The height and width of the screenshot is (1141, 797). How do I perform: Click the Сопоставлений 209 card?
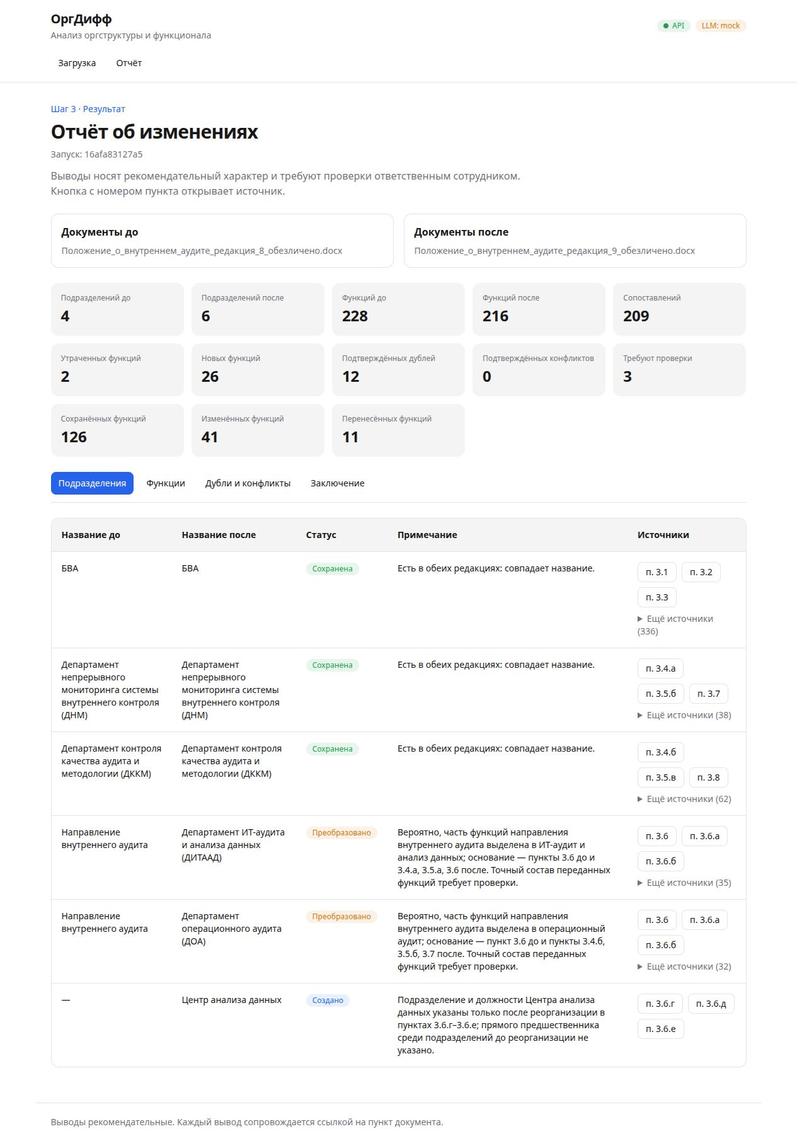point(679,309)
